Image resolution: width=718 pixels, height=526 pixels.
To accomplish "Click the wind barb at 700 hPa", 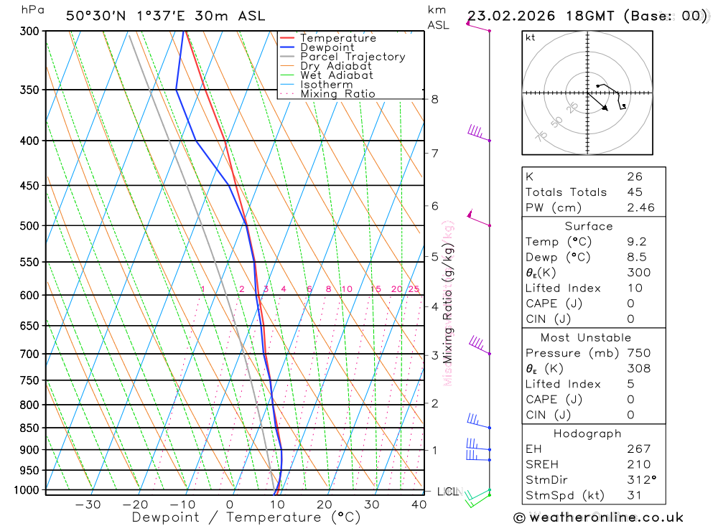I will point(480,344).
